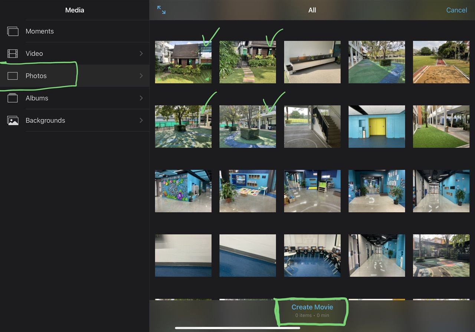Tap the Media sidebar title
This screenshot has width=475, height=332.
[75, 10]
